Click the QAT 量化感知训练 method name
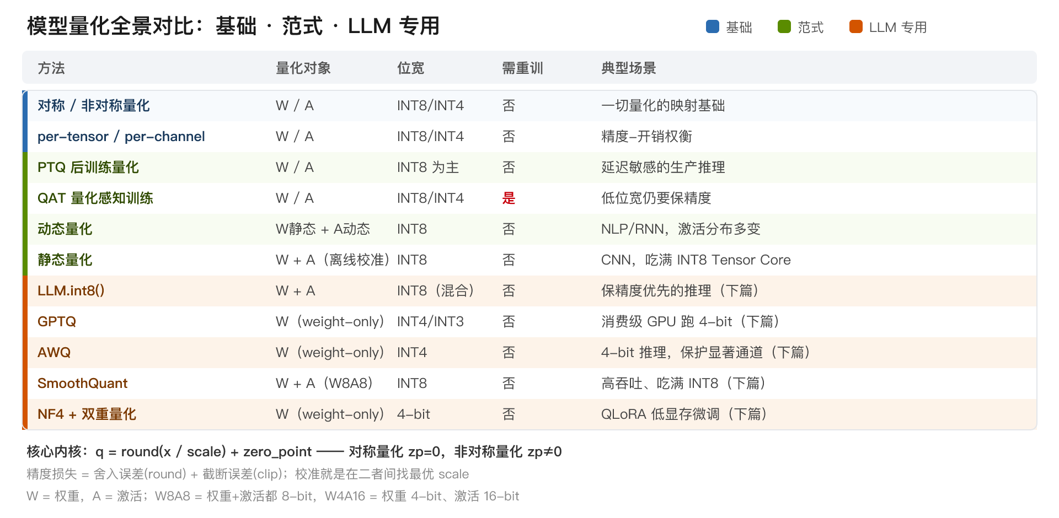1059x518 pixels. [95, 198]
